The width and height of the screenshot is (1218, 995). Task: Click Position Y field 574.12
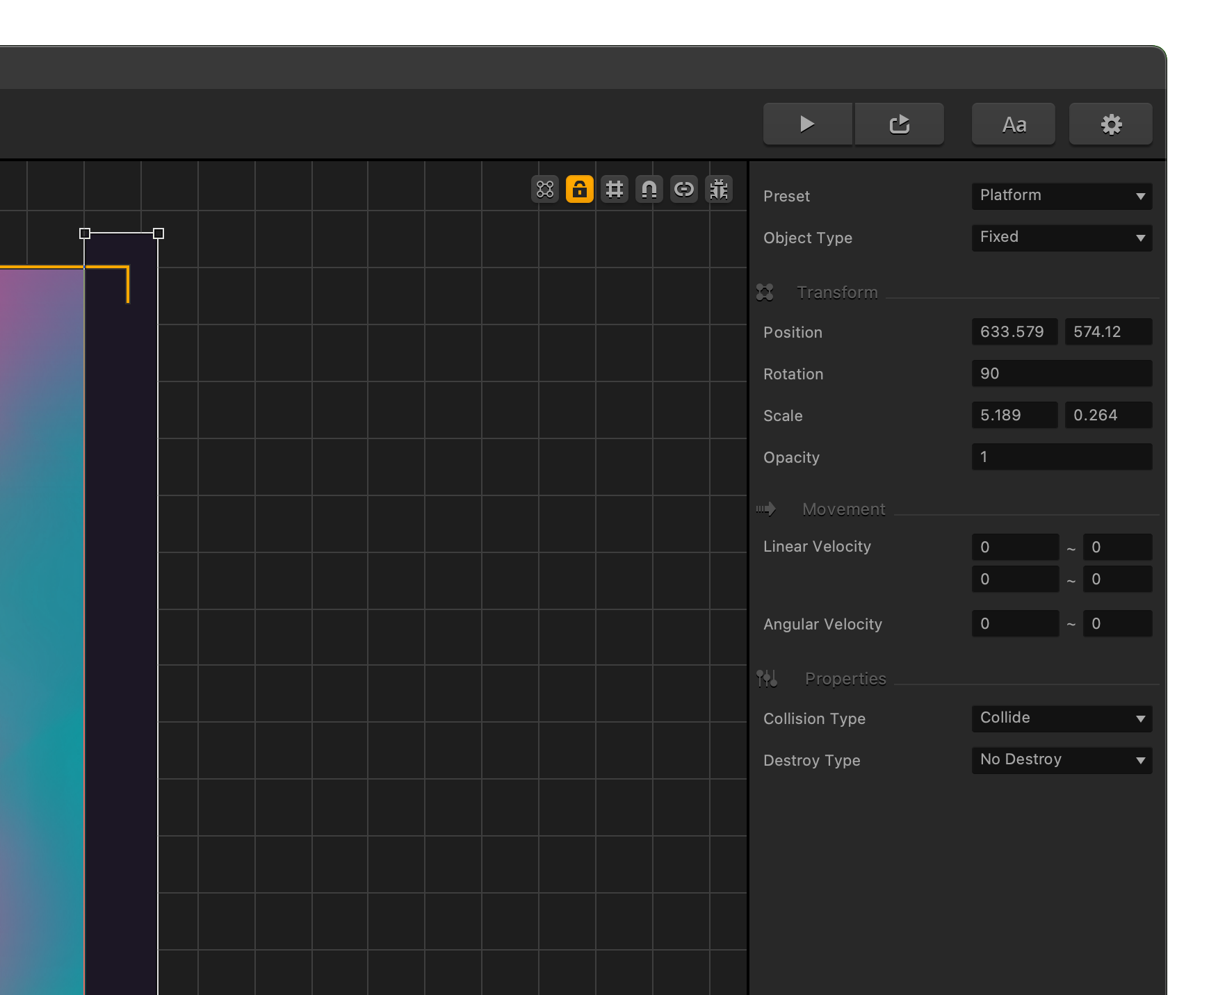(1109, 332)
